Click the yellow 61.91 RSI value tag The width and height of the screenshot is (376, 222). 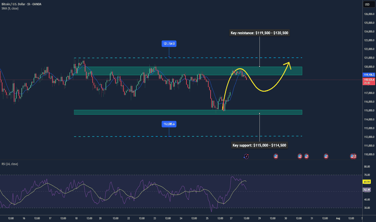click(x=367, y=182)
